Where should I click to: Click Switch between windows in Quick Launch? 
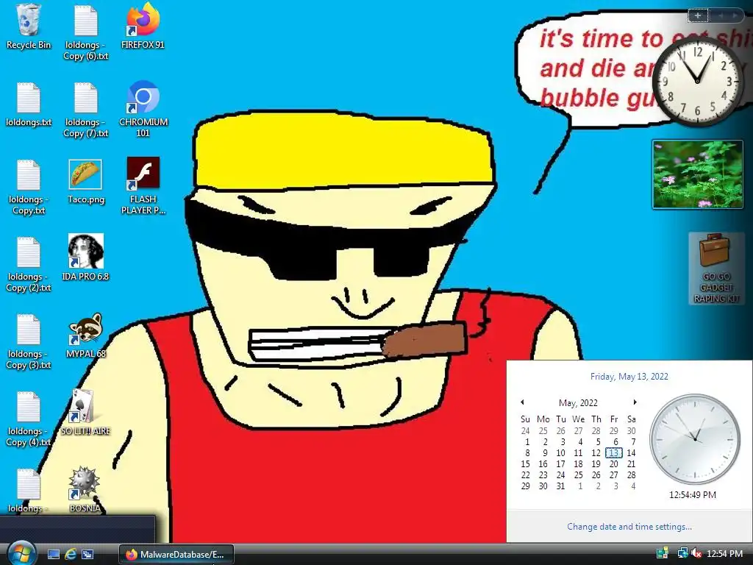88,555
